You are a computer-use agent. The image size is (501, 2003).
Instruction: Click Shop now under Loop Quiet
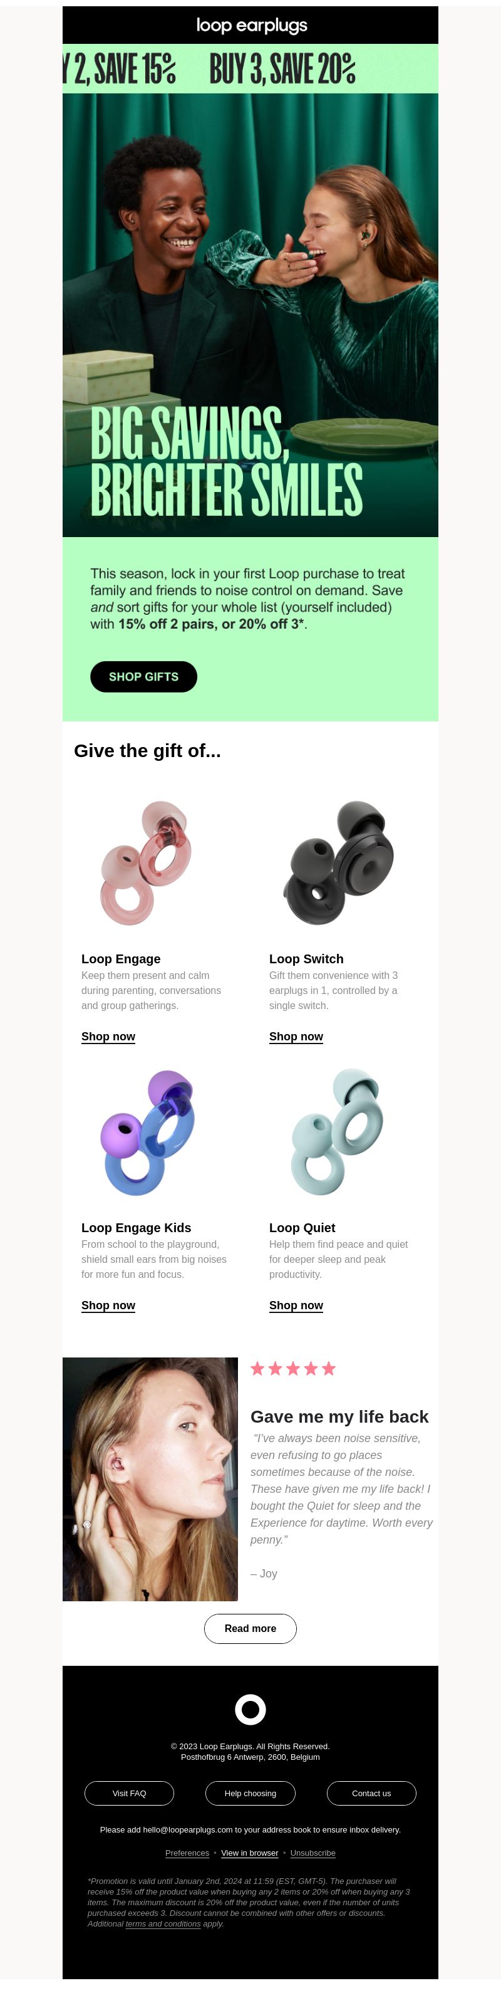(x=296, y=1305)
